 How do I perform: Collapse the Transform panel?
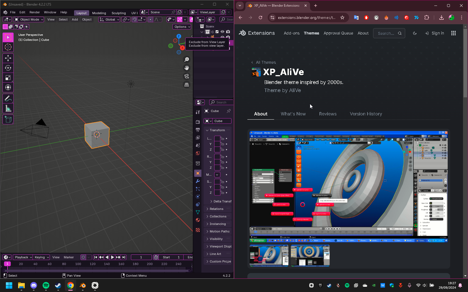click(217, 130)
